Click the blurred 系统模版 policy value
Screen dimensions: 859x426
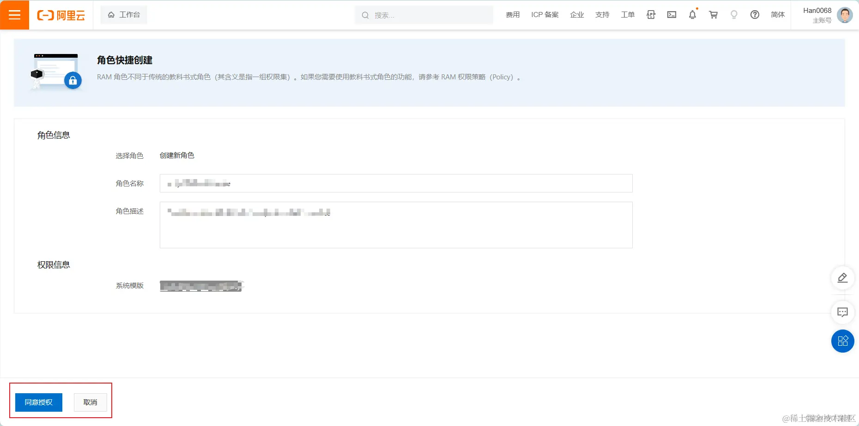pos(202,286)
